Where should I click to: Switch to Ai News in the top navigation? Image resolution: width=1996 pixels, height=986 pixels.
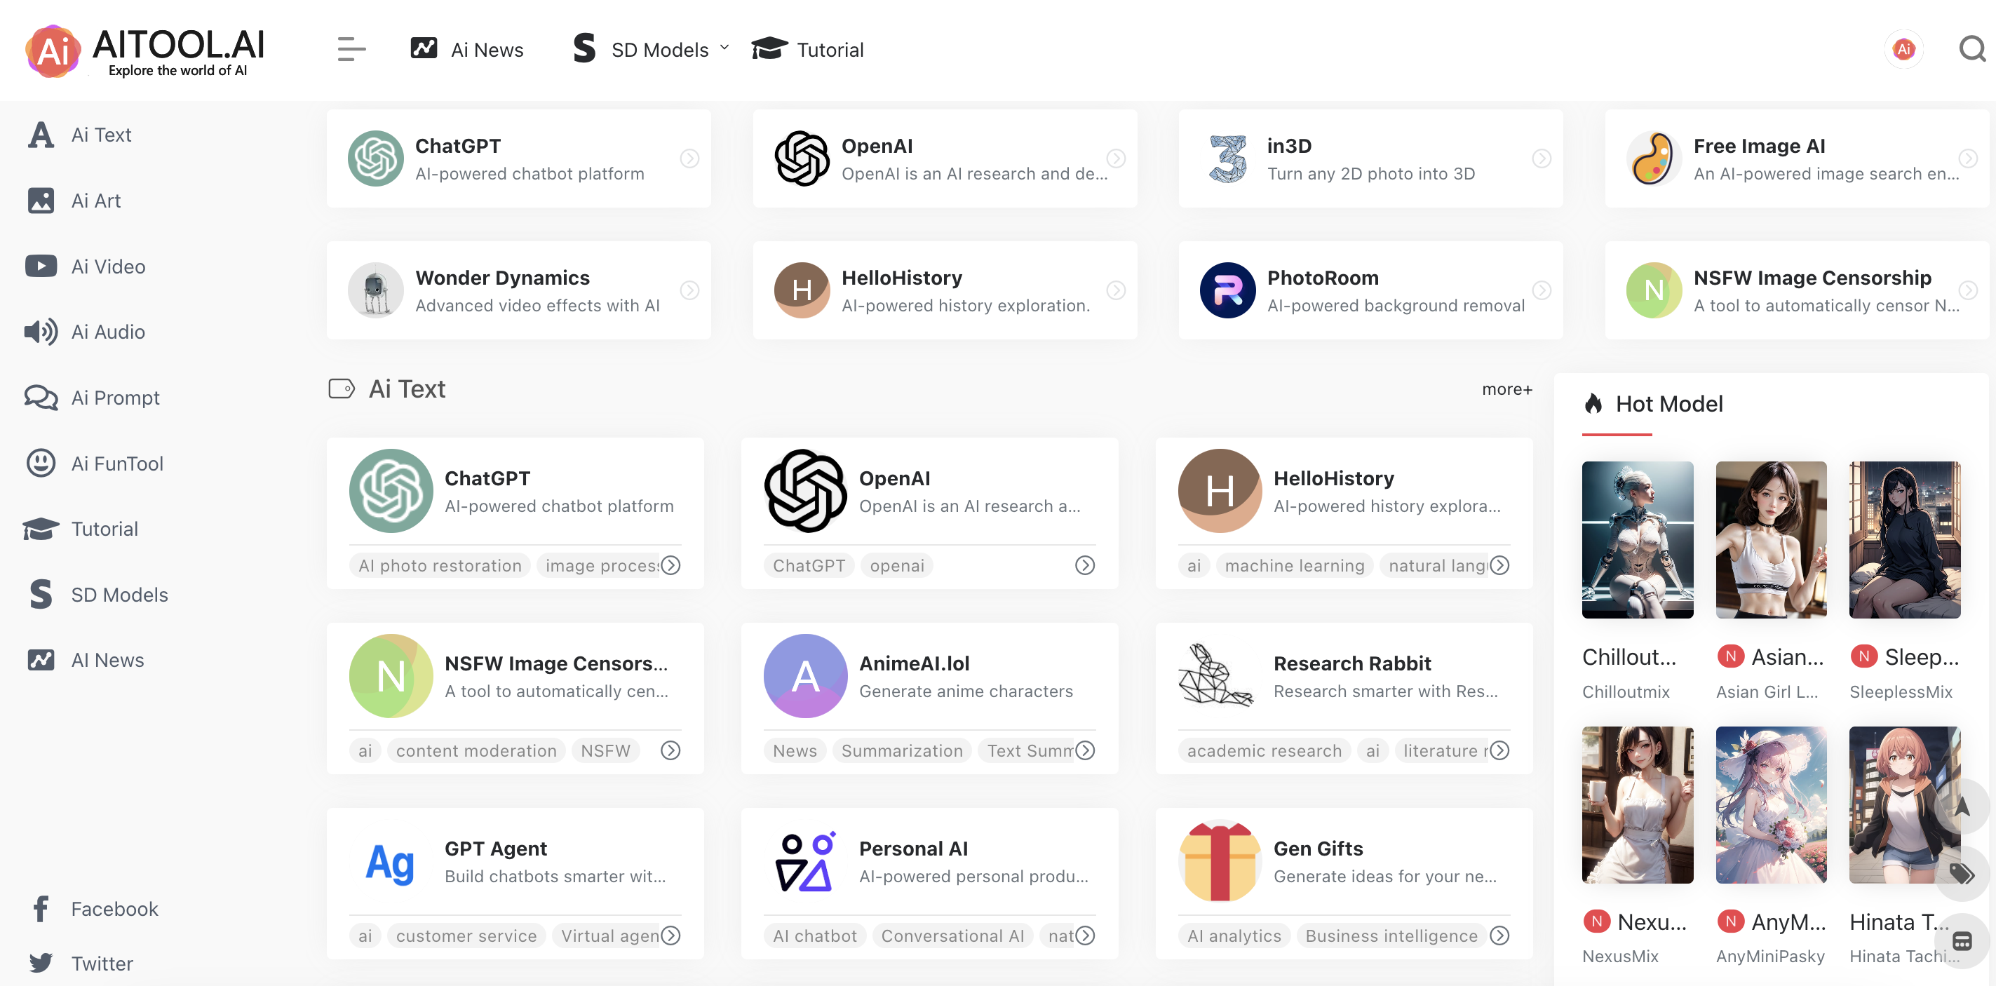coord(487,49)
